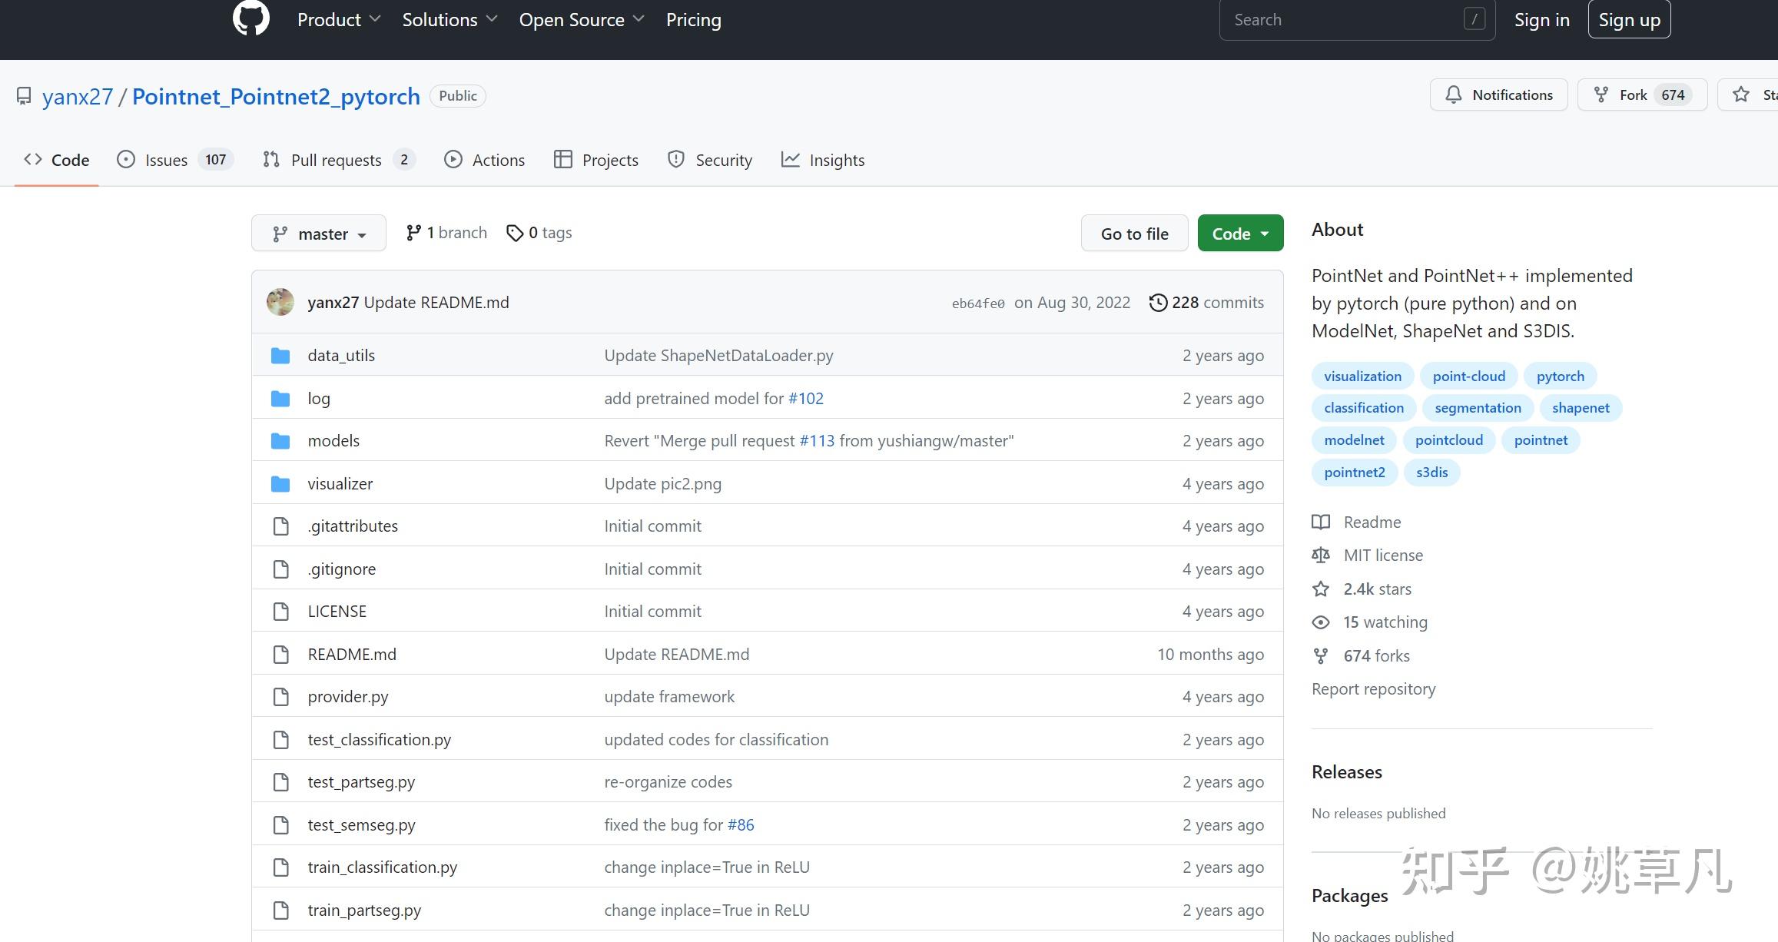Open the Releases section heading
1778x942 pixels.
[1346, 772]
